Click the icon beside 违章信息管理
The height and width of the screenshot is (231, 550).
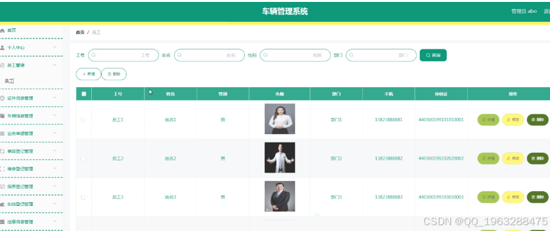(x=2, y=221)
